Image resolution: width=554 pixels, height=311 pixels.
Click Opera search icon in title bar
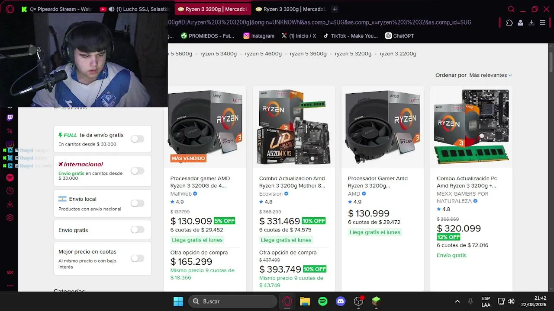click(511, 9)
